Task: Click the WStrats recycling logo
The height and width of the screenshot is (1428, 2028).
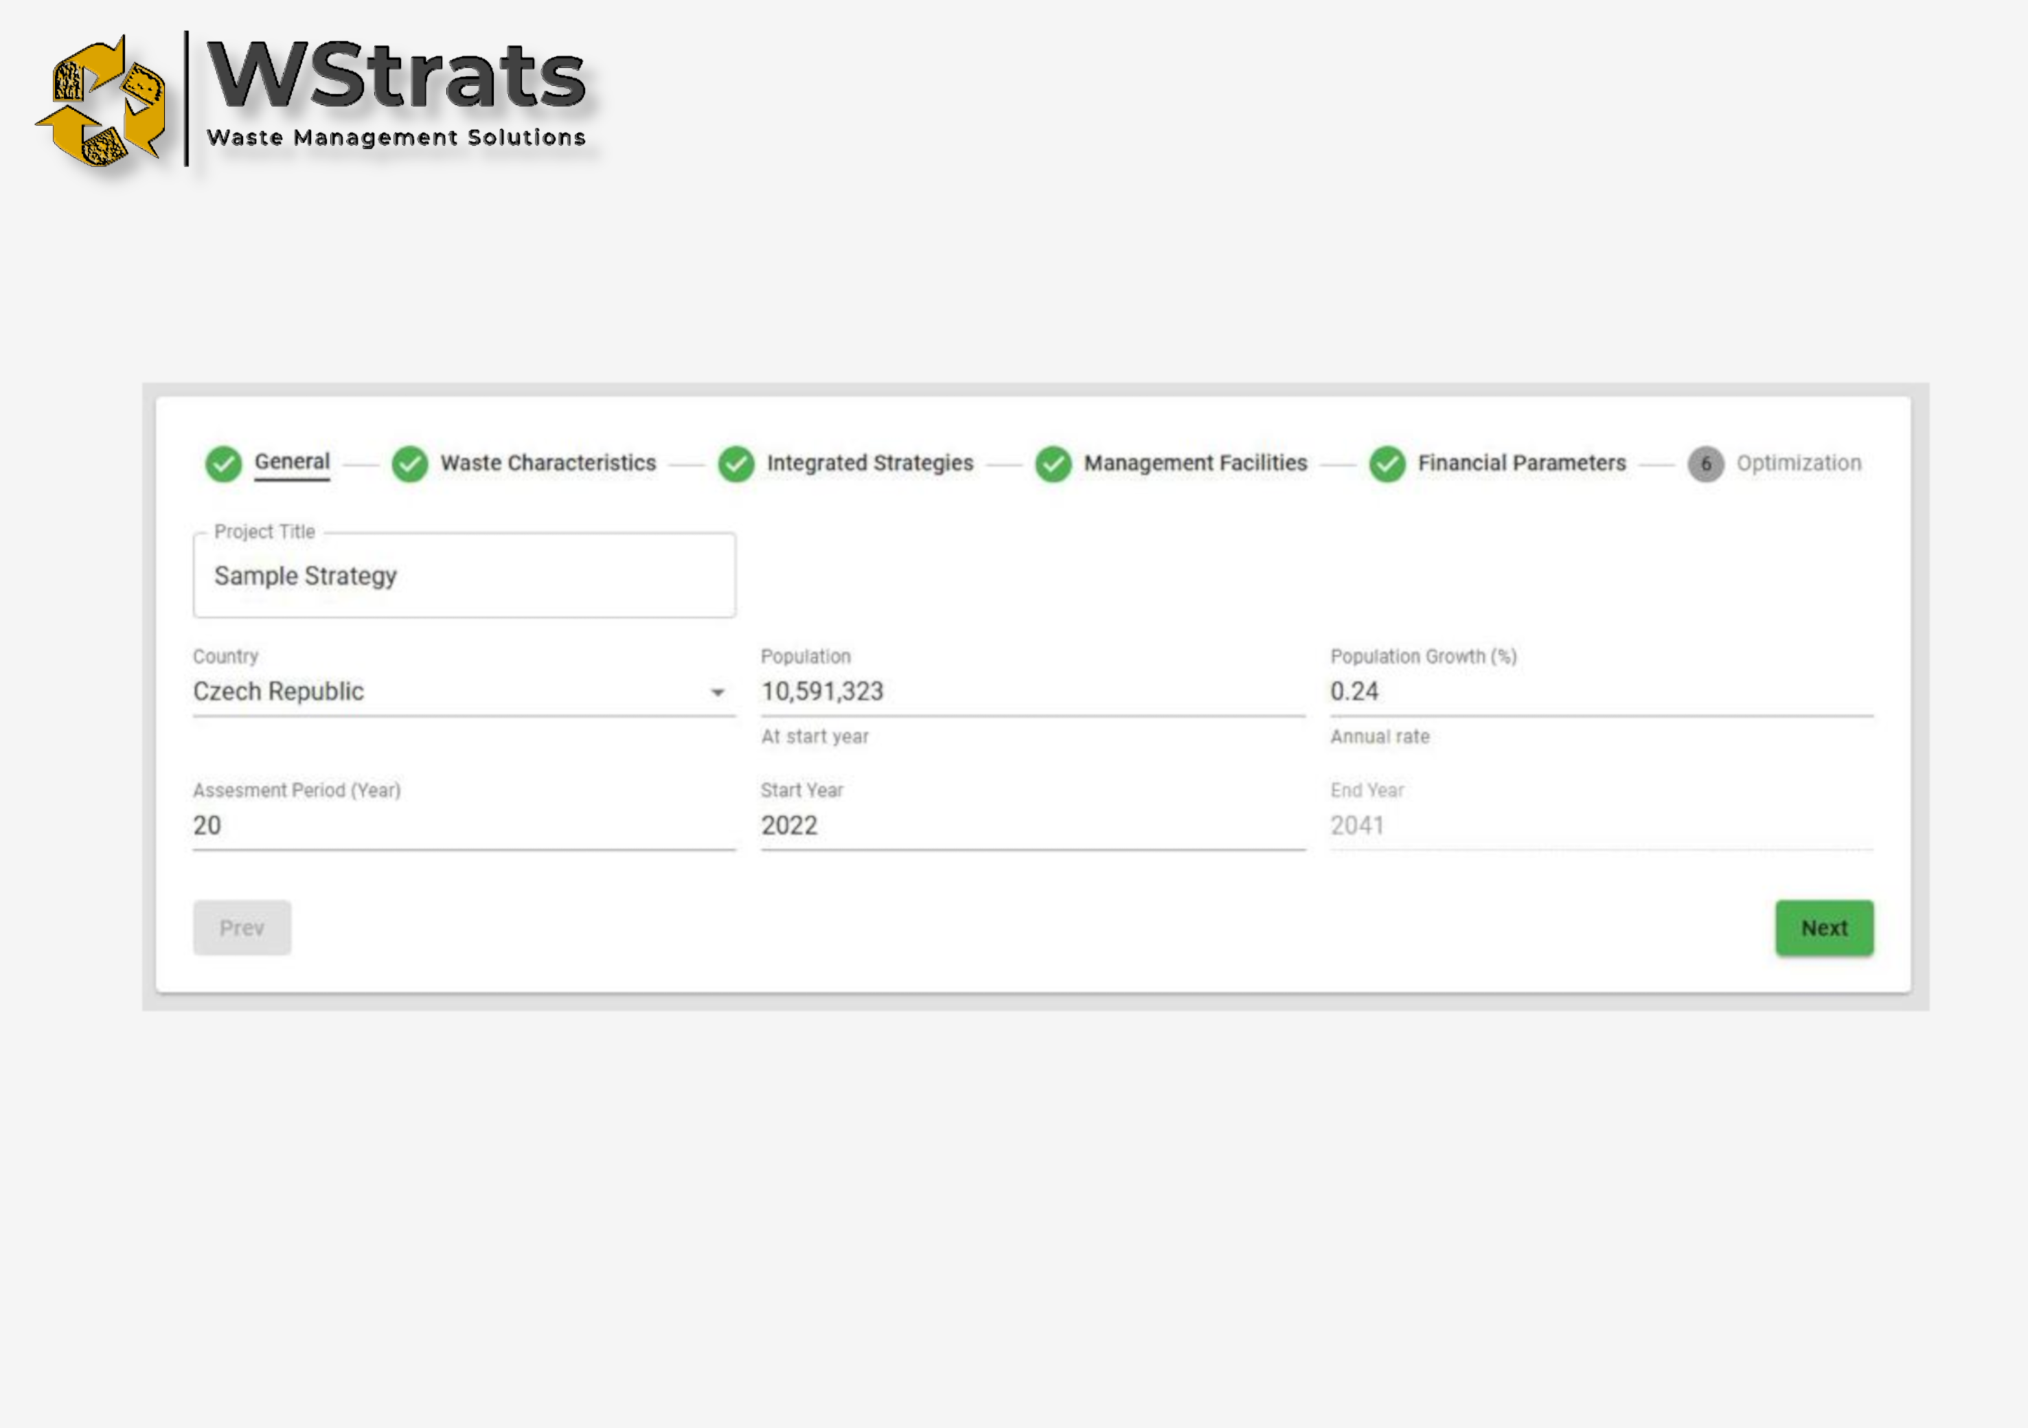Action: pos(101,102)
